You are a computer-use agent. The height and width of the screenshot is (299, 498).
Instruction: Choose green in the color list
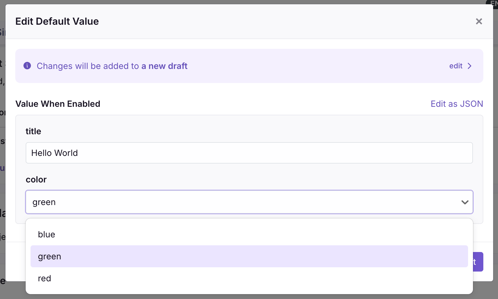point(49,256)
